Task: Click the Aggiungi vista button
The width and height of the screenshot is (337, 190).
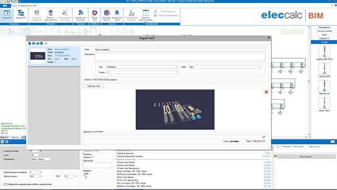Action: [x=93, y=86]
